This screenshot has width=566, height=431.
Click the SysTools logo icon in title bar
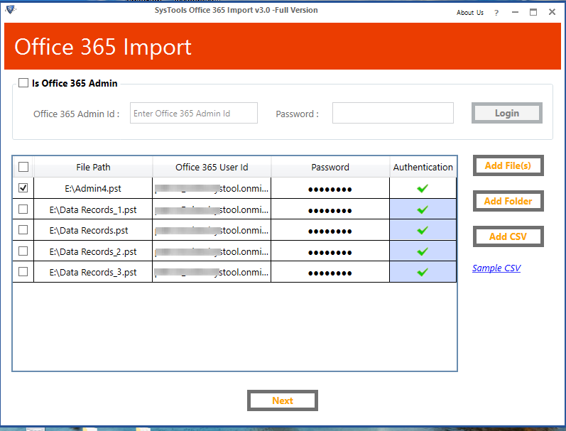11,9
